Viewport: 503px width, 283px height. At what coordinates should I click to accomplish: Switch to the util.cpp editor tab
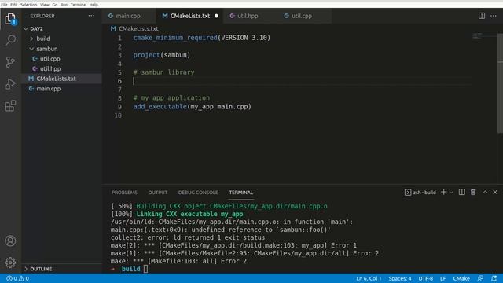click(x=302, y=16)
